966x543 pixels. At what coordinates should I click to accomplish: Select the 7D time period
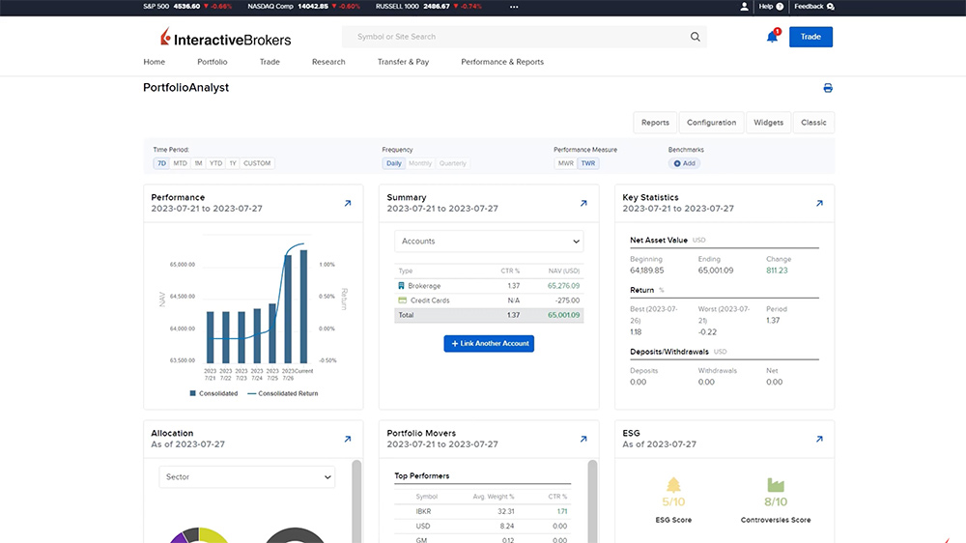tap(161, 163)
